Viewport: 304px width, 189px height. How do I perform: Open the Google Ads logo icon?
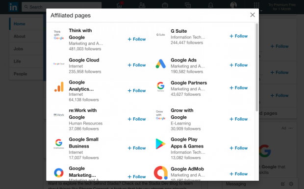tap(161, 63)
